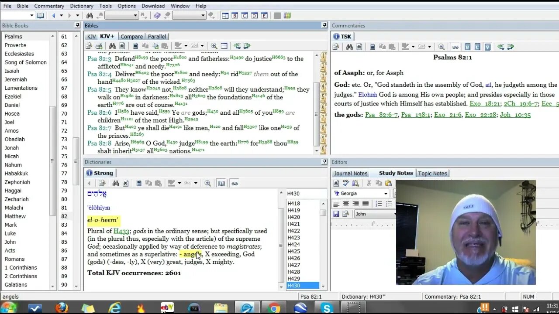
Task: Open the Commentary menu
Action: click(x=49, y=6)
